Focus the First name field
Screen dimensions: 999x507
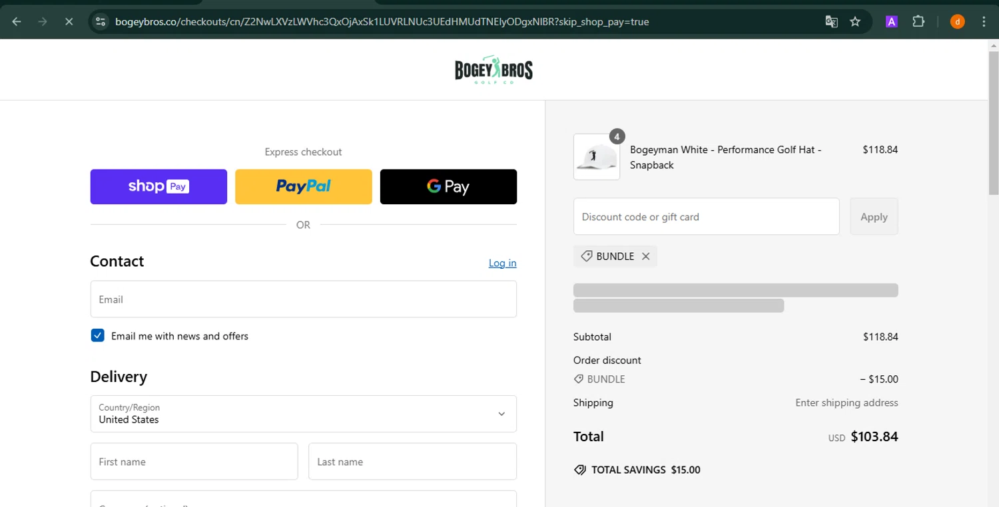click(x=194, y=461)
